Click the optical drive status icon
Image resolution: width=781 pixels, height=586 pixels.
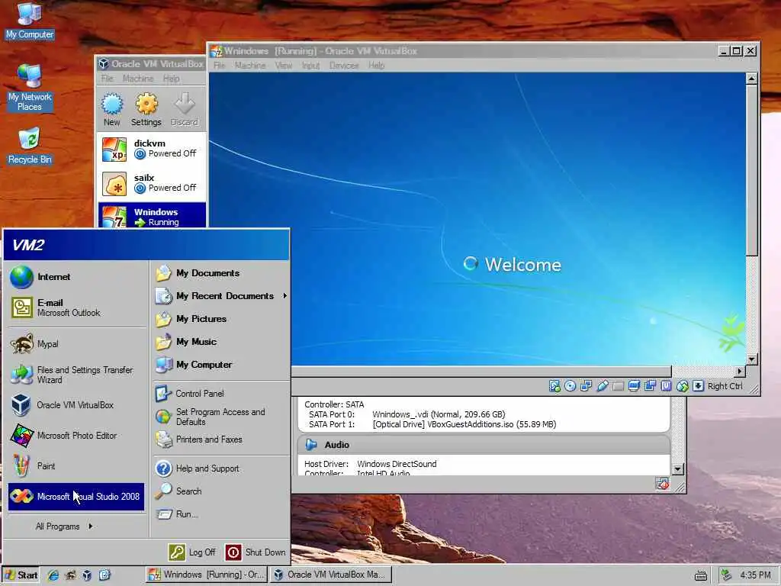click(570, 385)
